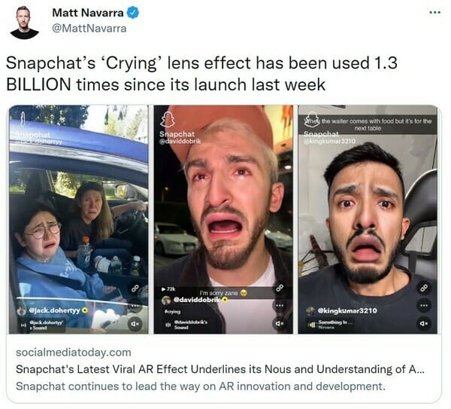Toggle mute on the kingkumar3210 video

coord(424,323)
